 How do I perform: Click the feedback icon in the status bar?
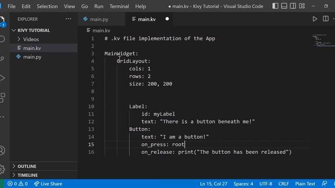pos(325,183)
